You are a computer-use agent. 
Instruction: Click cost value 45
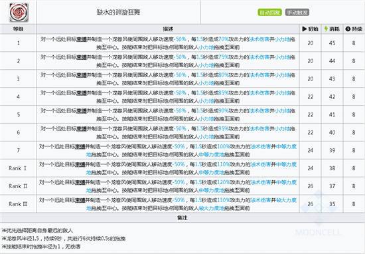[332, 43]
